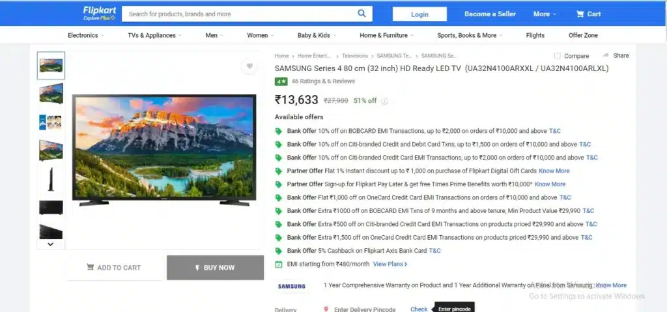
Task: Open the Flights menu item
Action: click(535, 35)
